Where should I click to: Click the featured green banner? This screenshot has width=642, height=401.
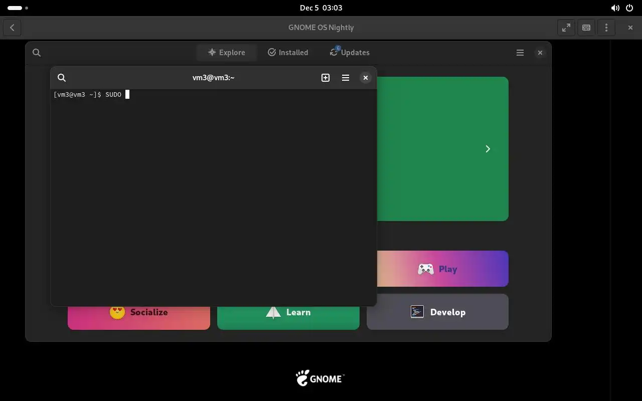(x=442, y=149)
